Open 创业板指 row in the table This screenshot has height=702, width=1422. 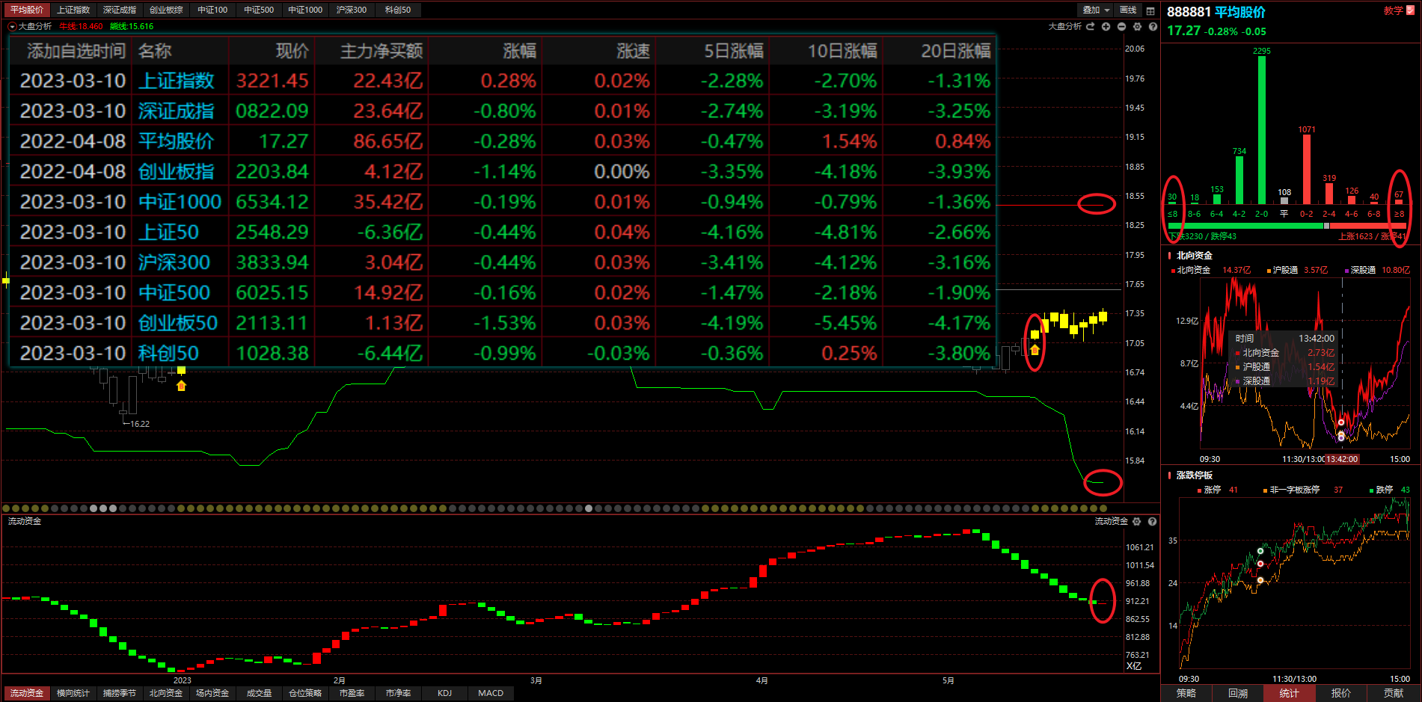click(x=502, y=171)
